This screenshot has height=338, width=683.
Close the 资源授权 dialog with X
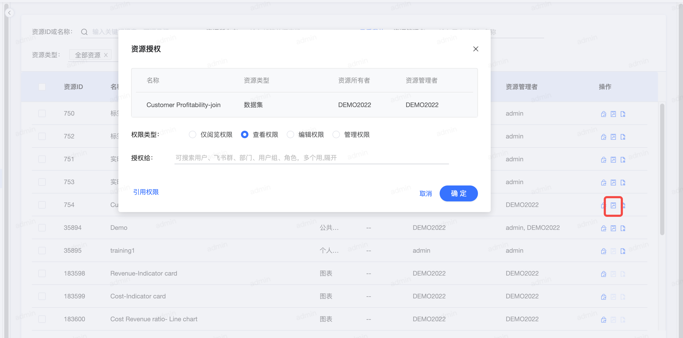pos(476,49)
